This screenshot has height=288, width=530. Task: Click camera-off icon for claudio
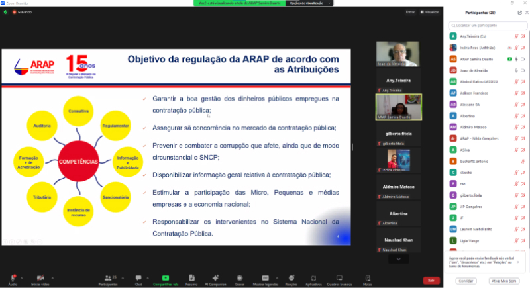click(523, 173)
